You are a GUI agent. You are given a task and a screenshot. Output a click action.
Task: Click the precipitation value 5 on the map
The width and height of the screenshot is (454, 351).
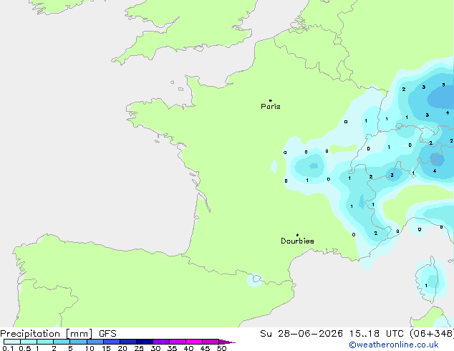coord(443,85)
